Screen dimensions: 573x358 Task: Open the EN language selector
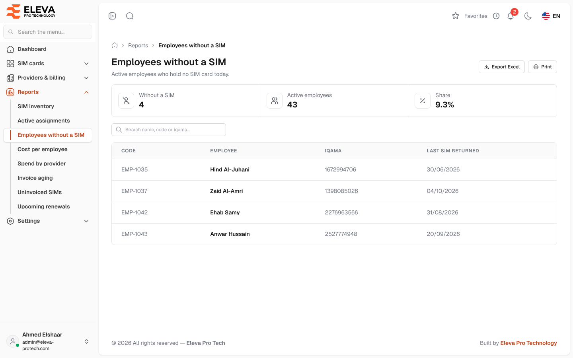tap(551, 16)
